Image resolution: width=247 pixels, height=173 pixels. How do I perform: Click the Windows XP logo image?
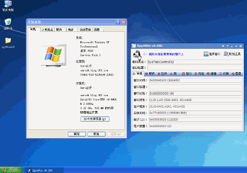pos(54,55)
